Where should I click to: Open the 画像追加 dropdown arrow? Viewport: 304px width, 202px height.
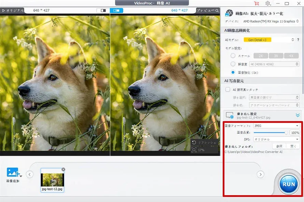tap(21, 176)
